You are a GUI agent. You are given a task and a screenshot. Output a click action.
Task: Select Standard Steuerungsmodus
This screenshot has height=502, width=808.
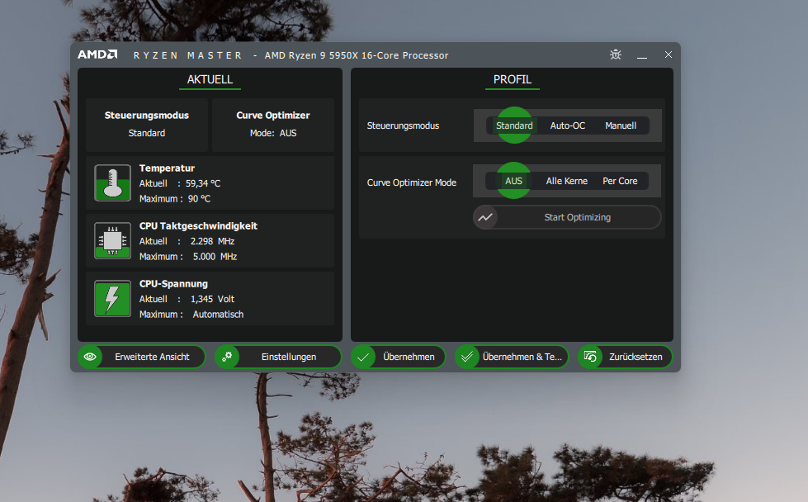514,125
